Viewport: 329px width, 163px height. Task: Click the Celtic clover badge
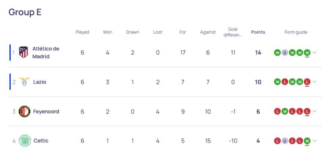coord(25,141)
